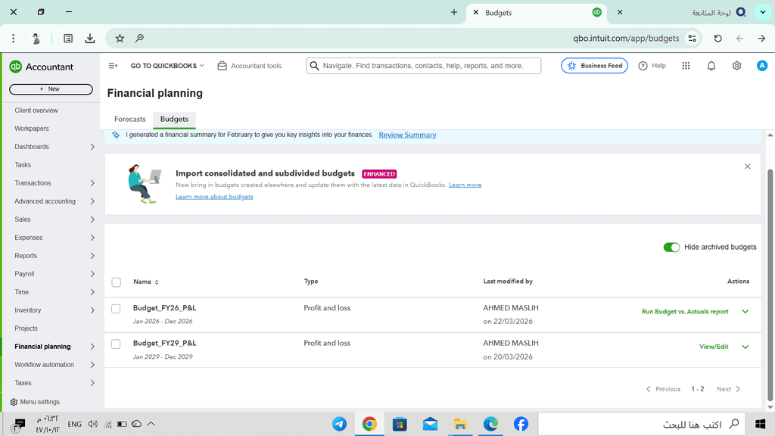Switch to the Forecasts tab

[x=129, y=120]
